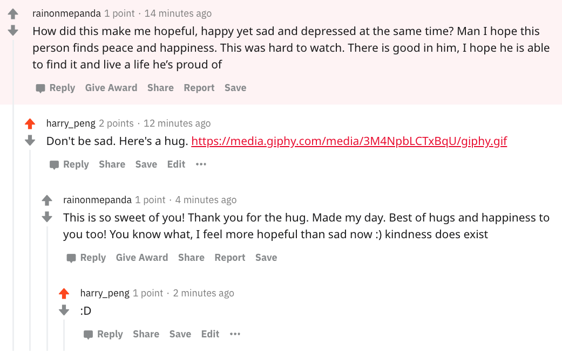Downvote harry_peng's hug comment
This screenshot has width=562, height=353.
tap(30, 142)
